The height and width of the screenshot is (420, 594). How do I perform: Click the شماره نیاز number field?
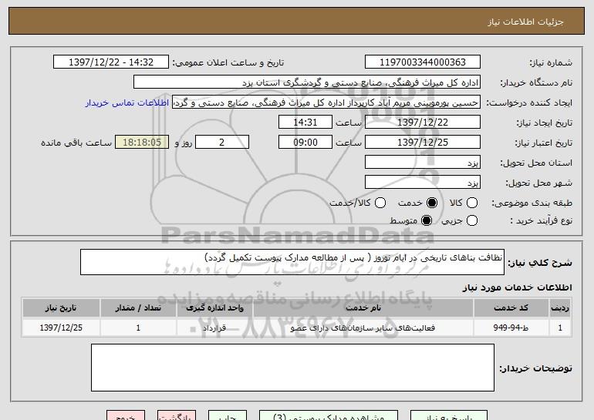point(423,62)
